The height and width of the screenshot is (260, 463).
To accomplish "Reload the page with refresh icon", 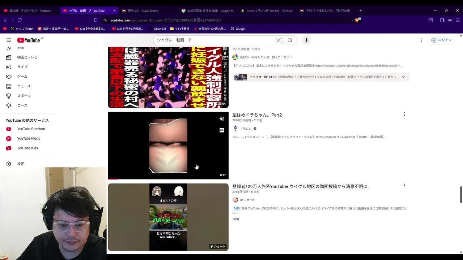I will (x=20, y=20).
